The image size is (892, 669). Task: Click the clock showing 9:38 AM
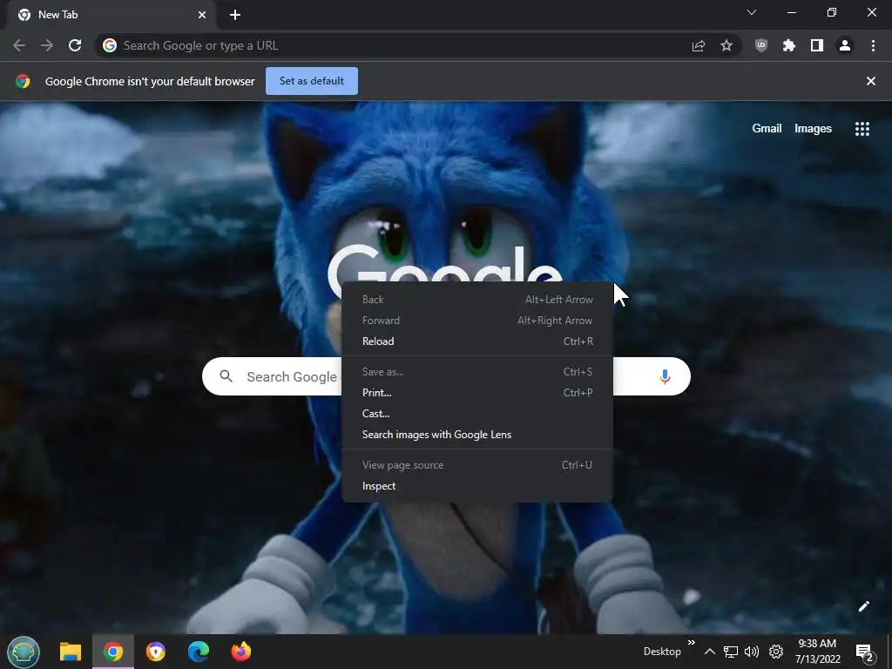click(x=817, y=652)
